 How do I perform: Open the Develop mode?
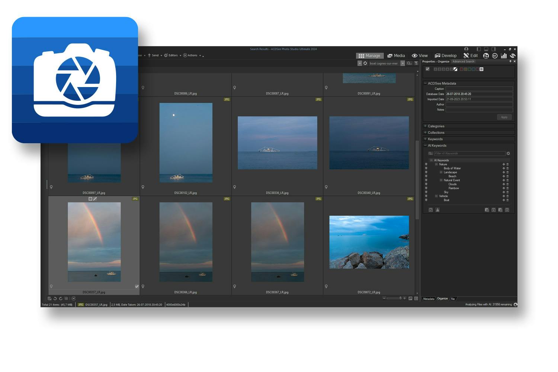point(445,56)
